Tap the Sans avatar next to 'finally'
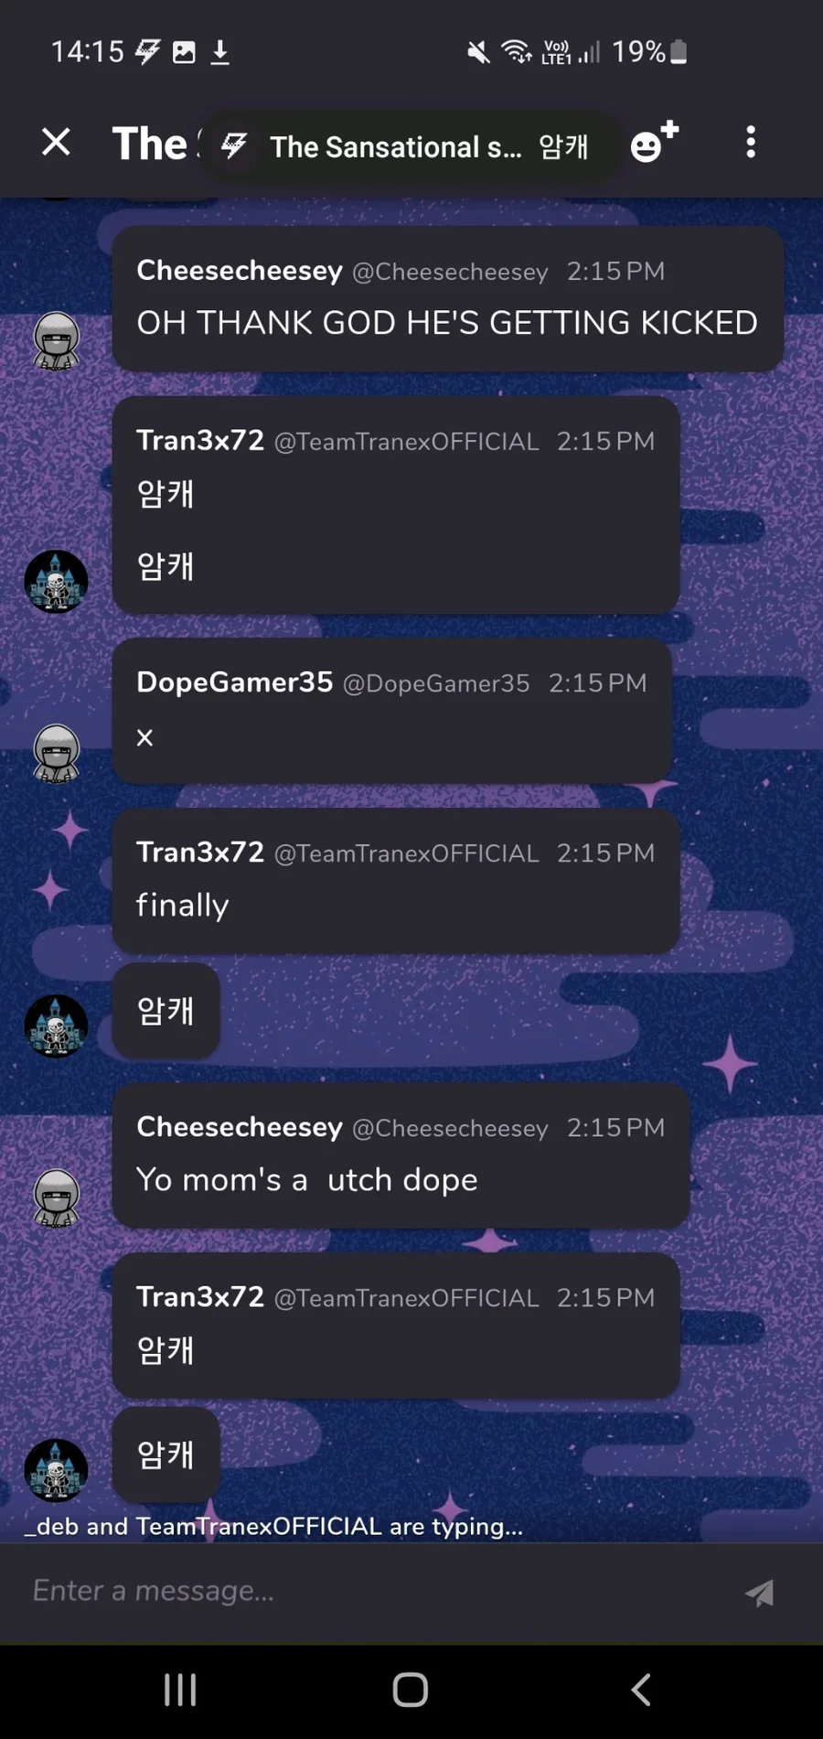 tap(56, 1025)
